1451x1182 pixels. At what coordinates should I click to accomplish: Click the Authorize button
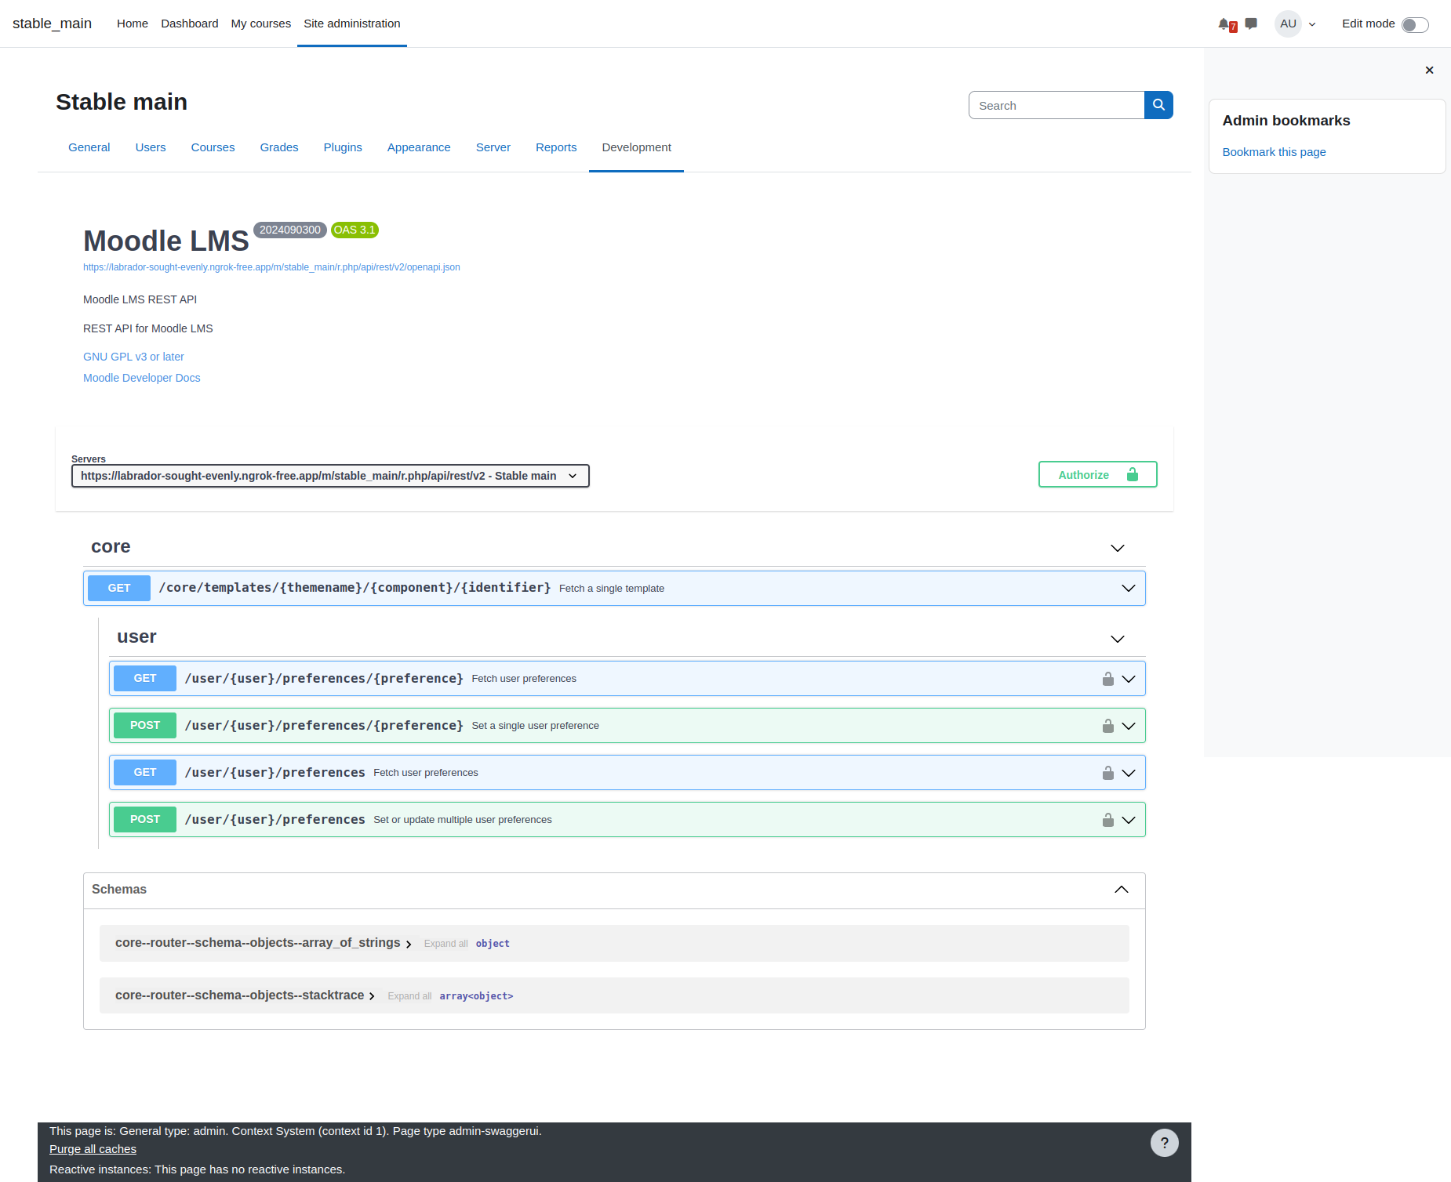click(1097, 474)
